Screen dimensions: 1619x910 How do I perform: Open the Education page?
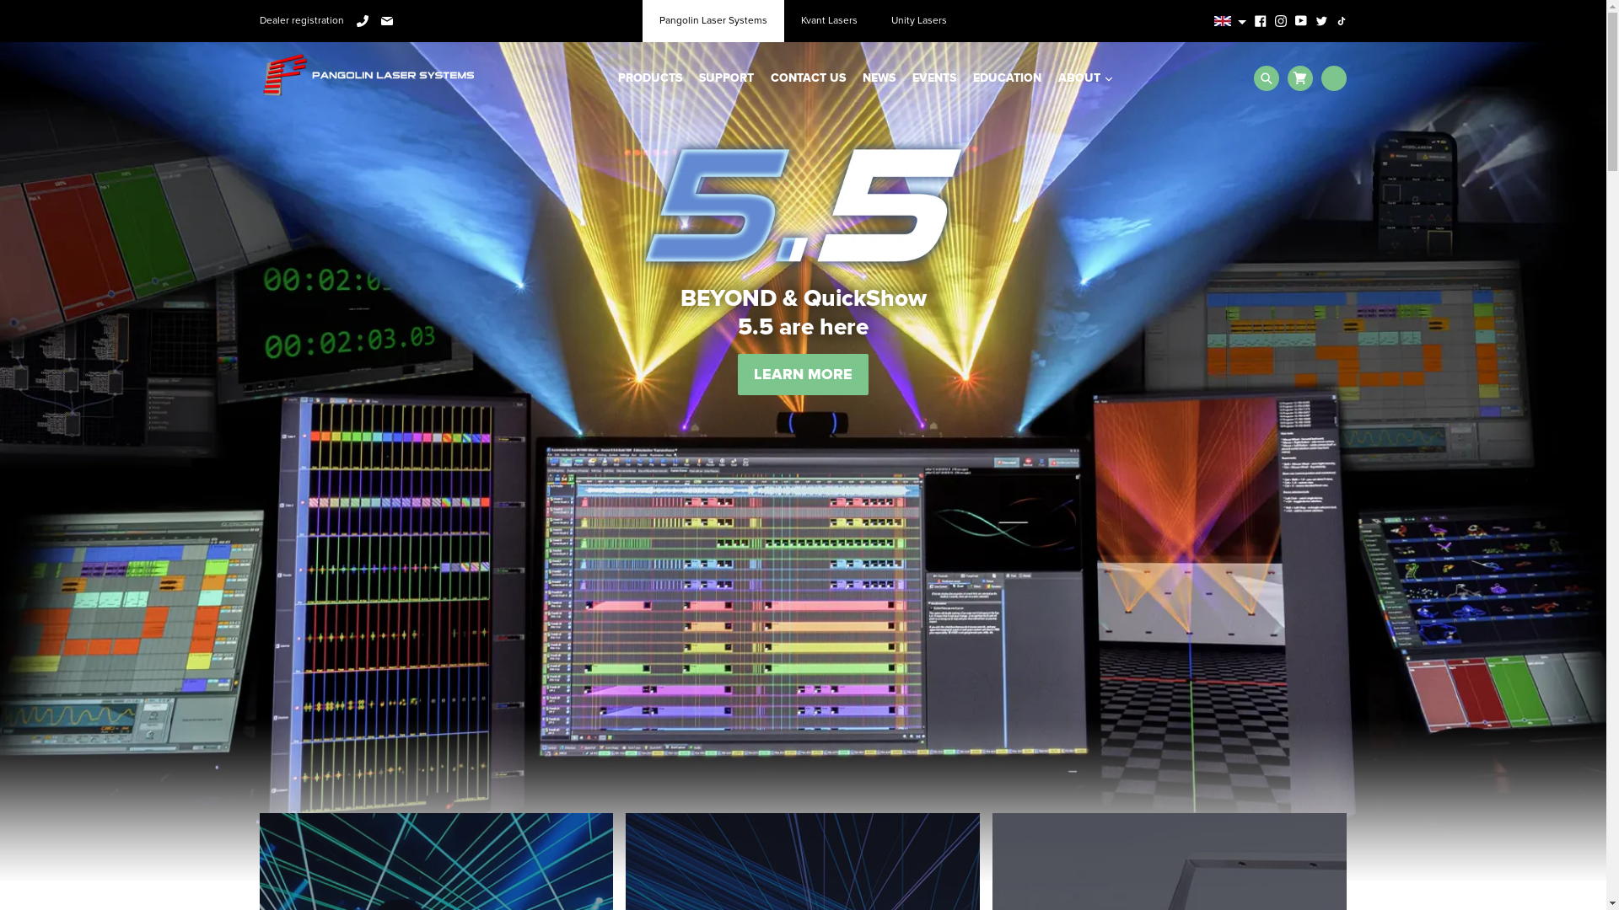point(1007,78)
